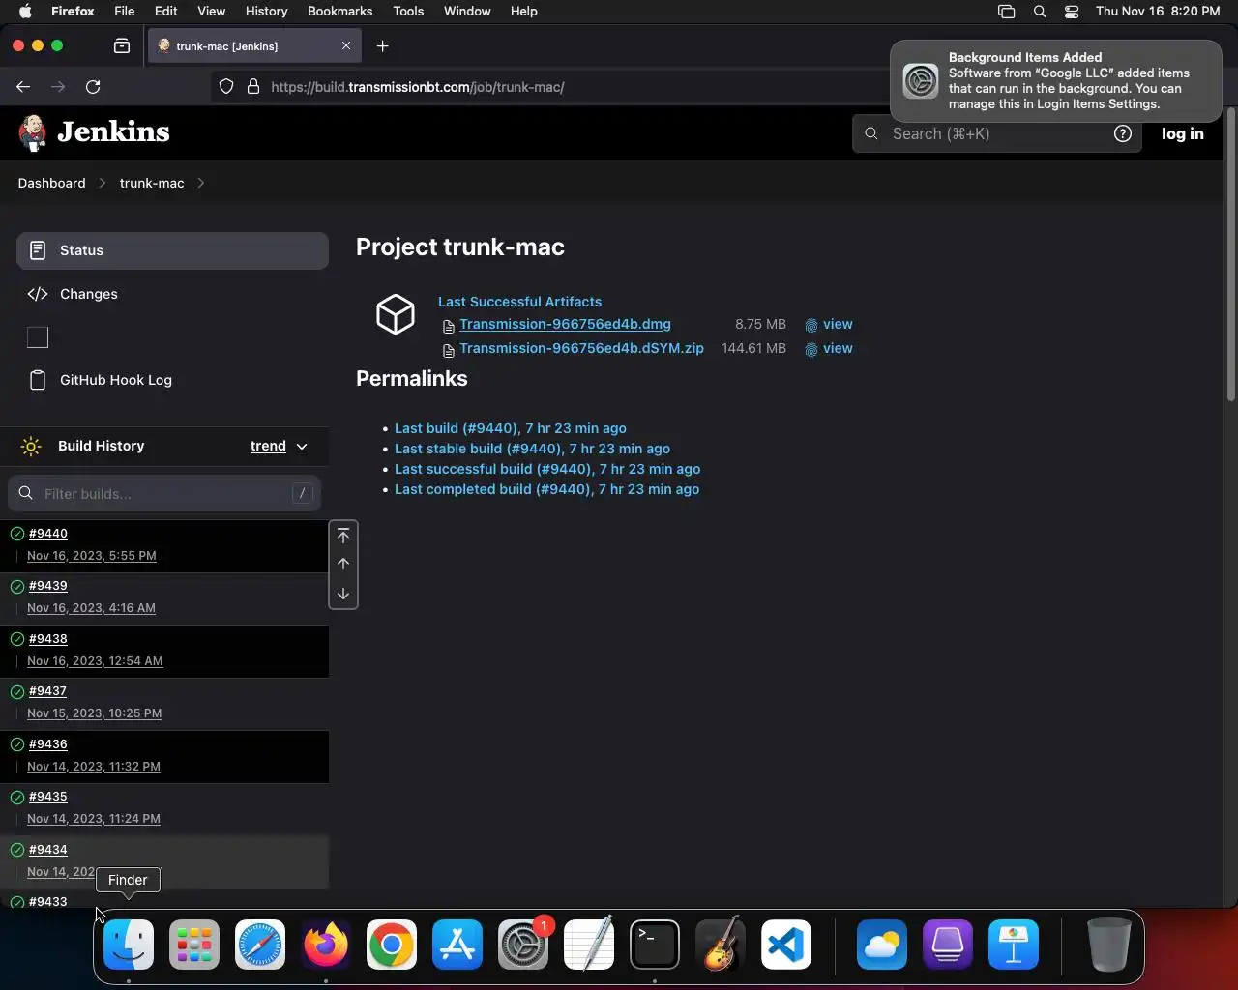Open System Settings from the Dock
The height and width of the screenshot is (990, 1238).
pos(523,945)
